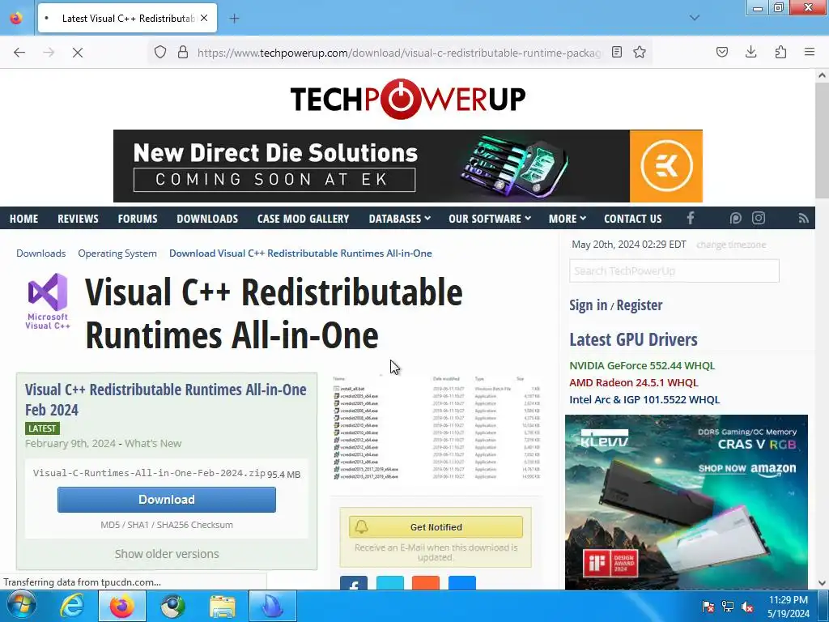
Task: Open the Firefox hamburger menu
Action: [809, 52]
